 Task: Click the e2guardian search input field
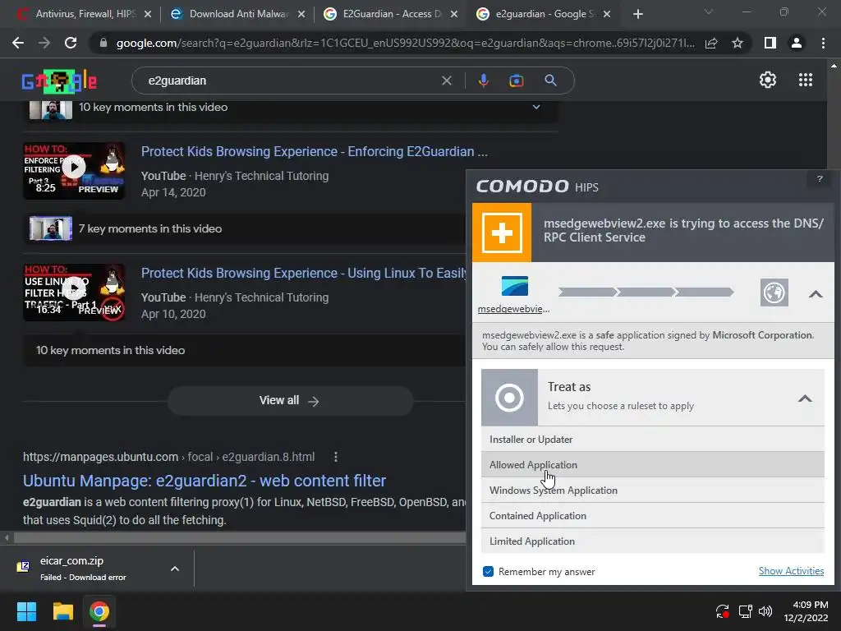[x=290, y=81]
